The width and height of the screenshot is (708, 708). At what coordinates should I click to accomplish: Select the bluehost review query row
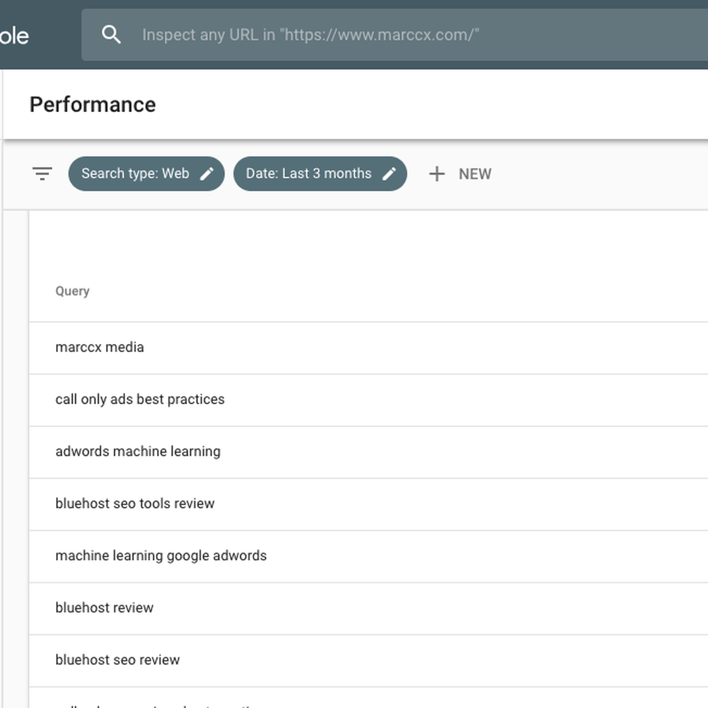tap(369, 608)
